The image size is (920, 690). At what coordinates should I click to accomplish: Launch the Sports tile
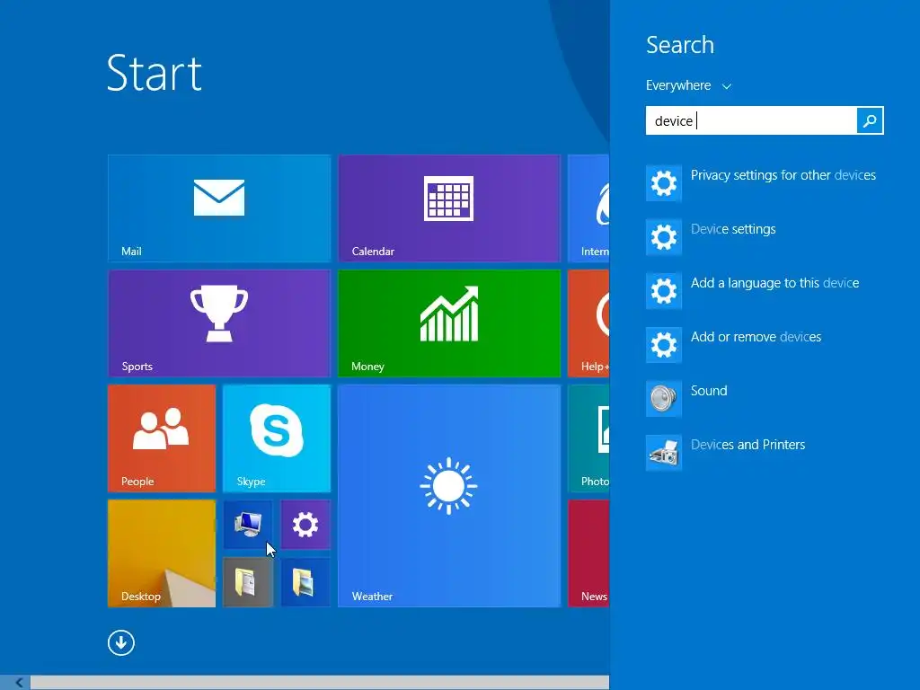(219, 323)
